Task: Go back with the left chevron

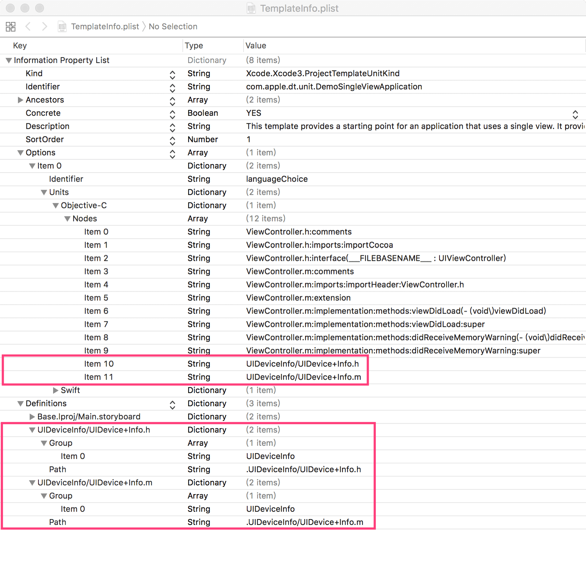Action: click(28, 26)
